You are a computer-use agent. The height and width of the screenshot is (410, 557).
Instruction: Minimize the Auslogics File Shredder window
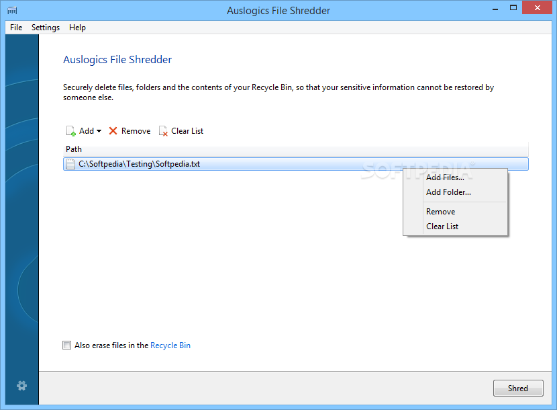pyautogui.click(x=495, y=9)
